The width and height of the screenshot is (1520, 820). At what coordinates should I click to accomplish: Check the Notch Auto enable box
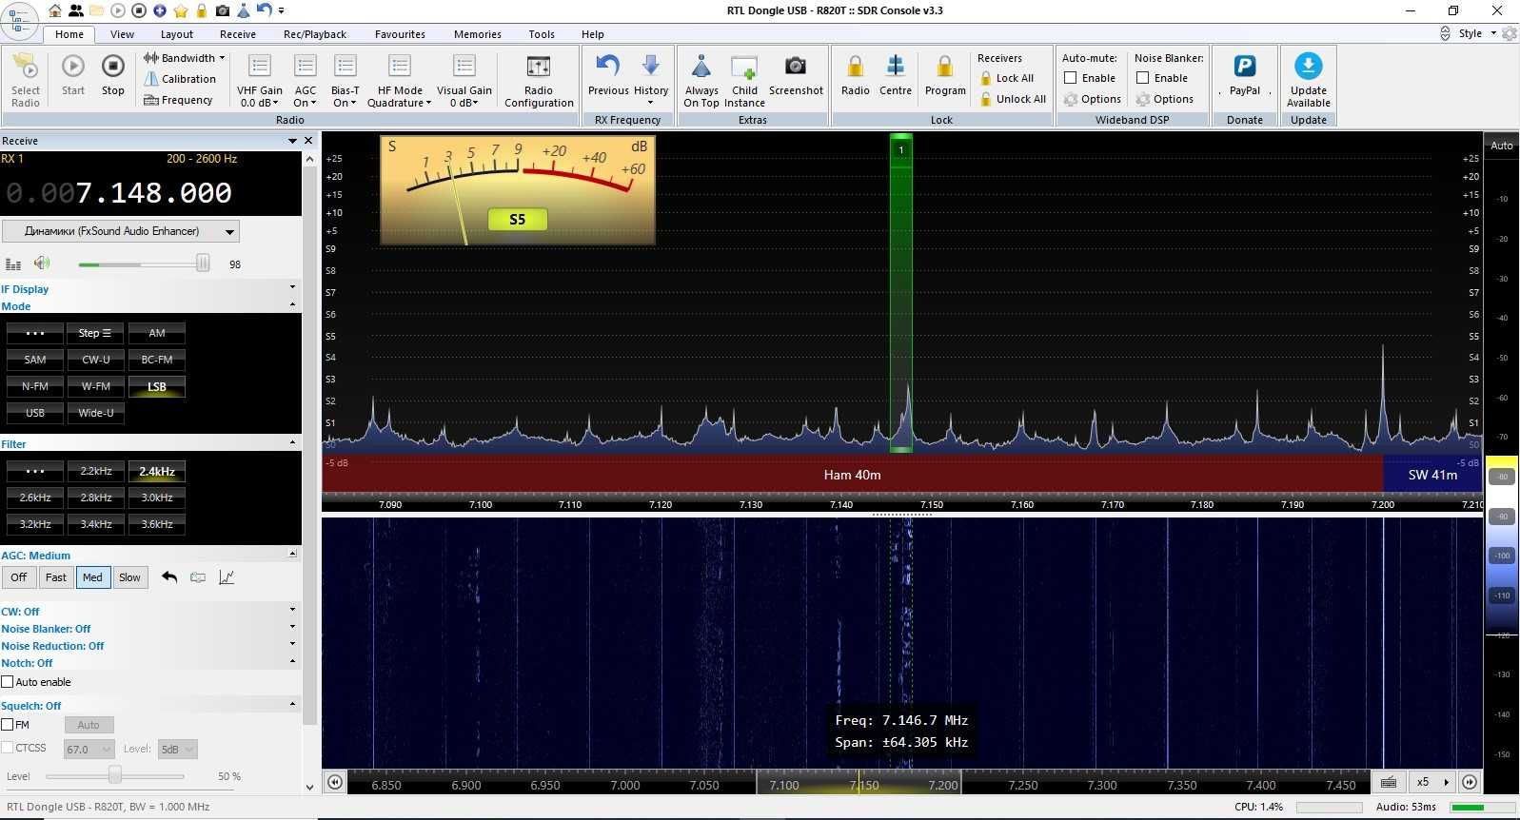8,682
